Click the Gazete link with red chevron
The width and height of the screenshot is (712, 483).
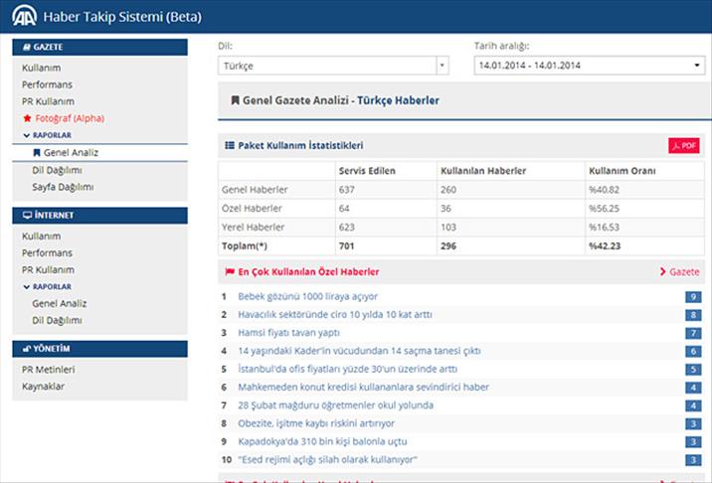pyautogui.click(x=680, y=271)
